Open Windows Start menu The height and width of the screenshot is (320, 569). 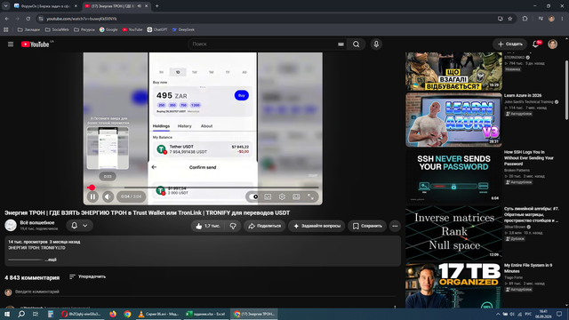tap(6, 314)
